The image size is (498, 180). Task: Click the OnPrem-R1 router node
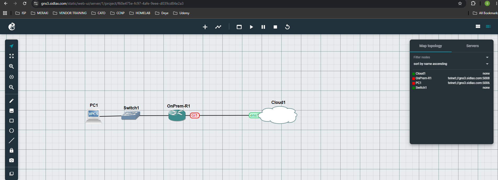pos(177,115)
